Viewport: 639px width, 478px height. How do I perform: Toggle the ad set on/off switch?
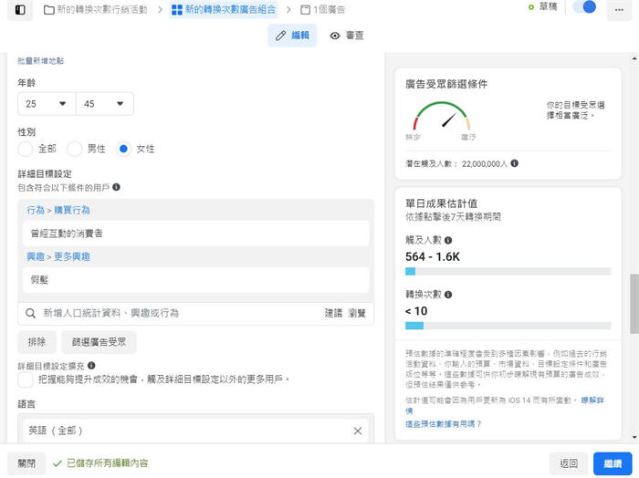(584, 7)
